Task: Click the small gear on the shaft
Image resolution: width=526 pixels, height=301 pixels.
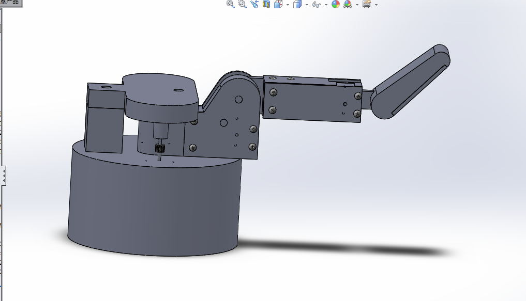Action: pyautogui.click(x=159, y=148)
